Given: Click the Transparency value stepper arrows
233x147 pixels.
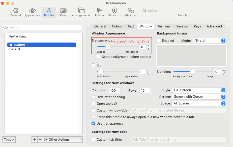Looking at the screenshot, I should 148,47.
